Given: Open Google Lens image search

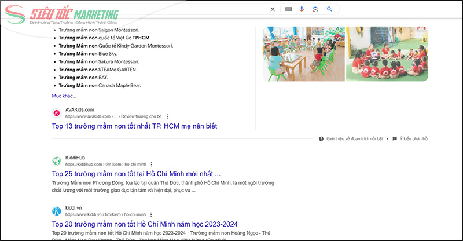Looking at the screenshot, I should tap(315, 9).
